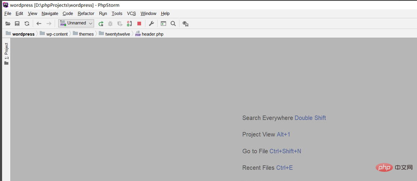417x181 pixels.
Task: Open the Window menu
Action: click(x=148, y=13)
